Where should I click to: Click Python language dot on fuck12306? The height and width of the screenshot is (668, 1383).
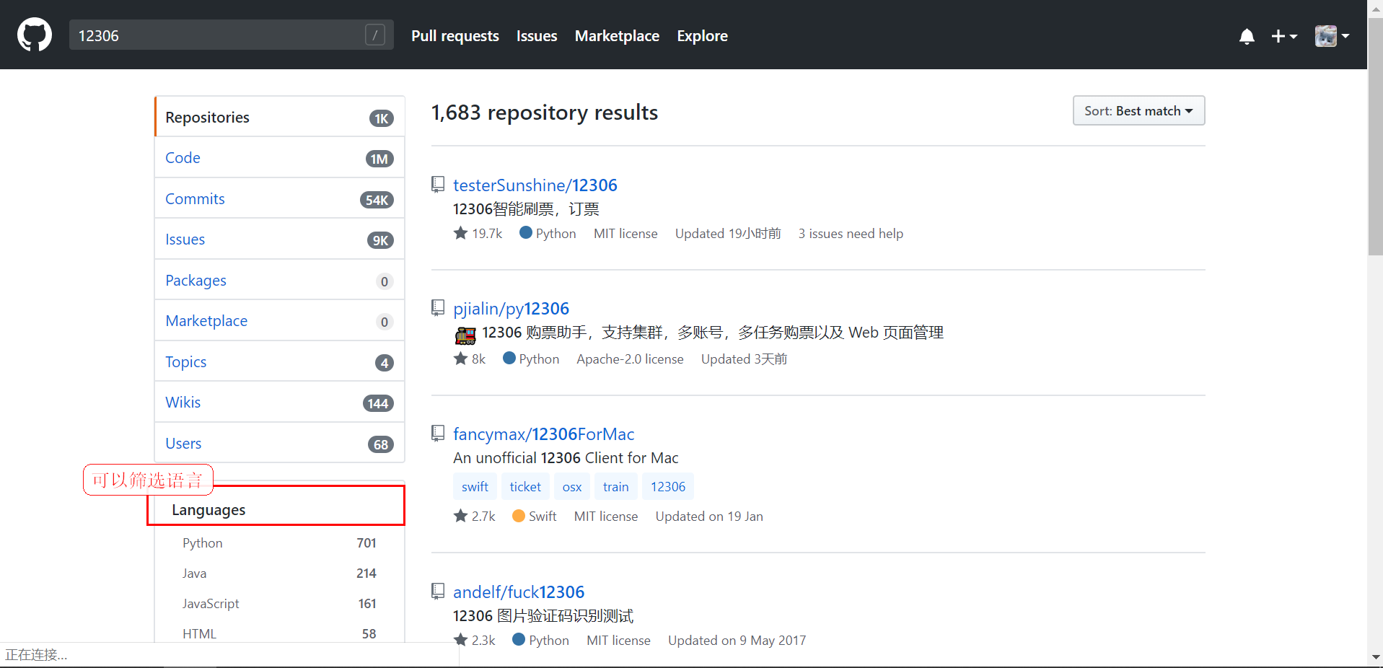(519, 639)
